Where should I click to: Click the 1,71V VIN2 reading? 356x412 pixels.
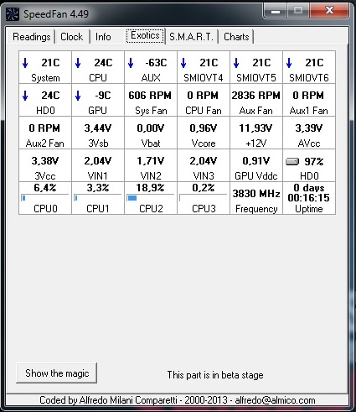(x=151, y=161)
